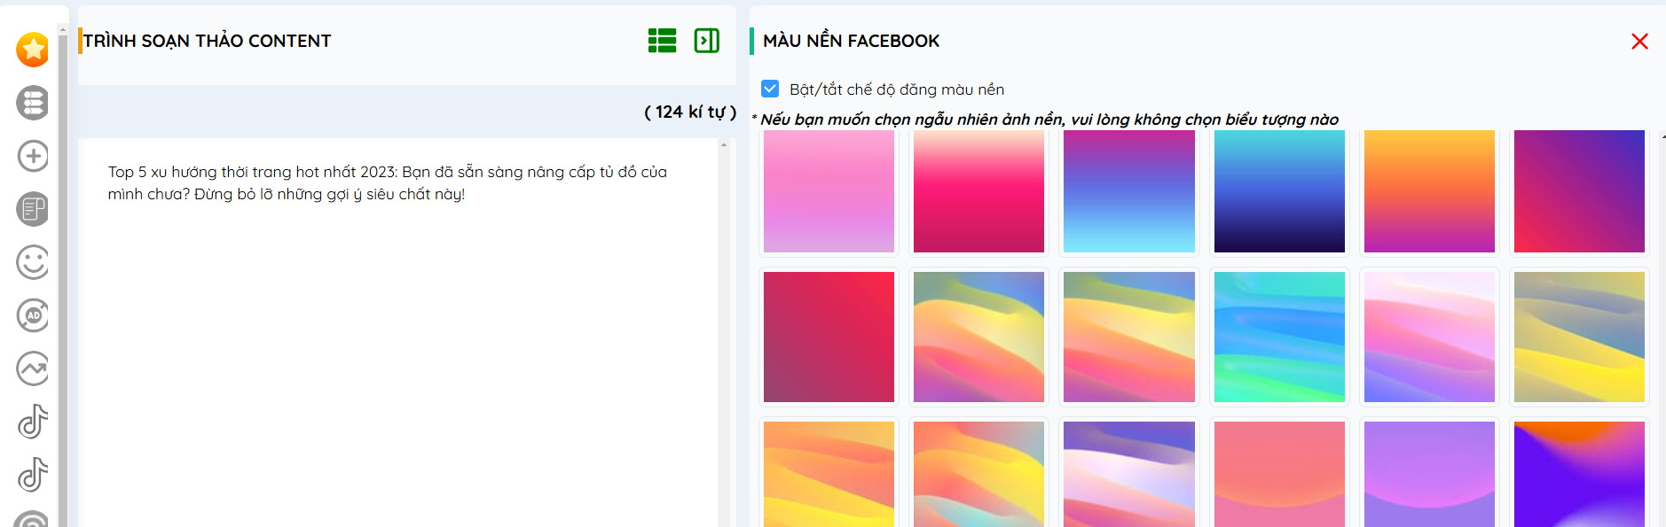Open the green list view icon
The height and width of the screenshot is (527, 1666).
[x=662, y=41]
